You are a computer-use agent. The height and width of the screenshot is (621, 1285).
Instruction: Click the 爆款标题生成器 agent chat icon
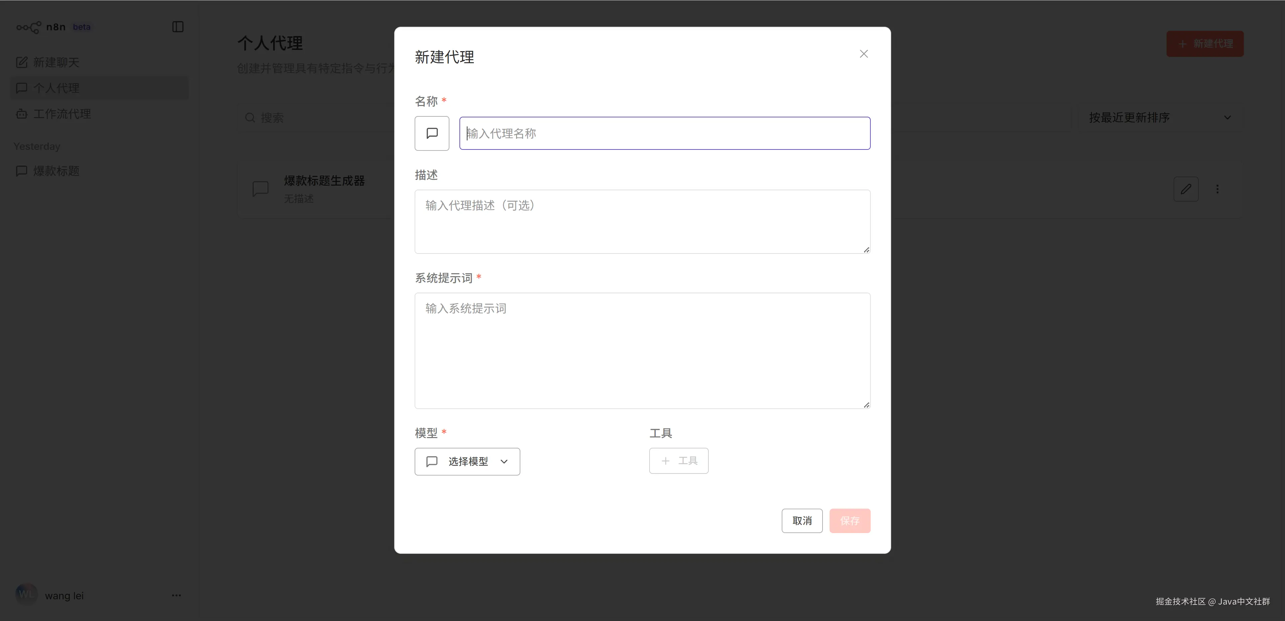(260, 189)
